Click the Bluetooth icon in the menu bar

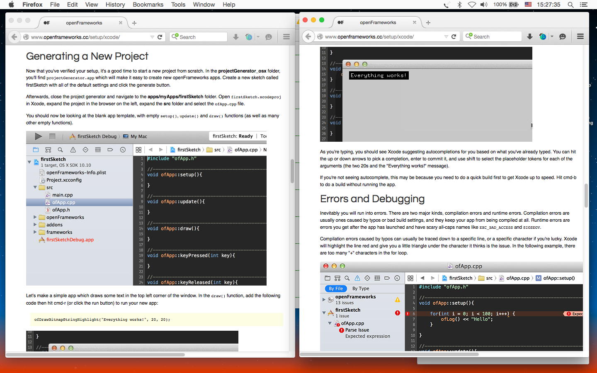pos(459,5)
